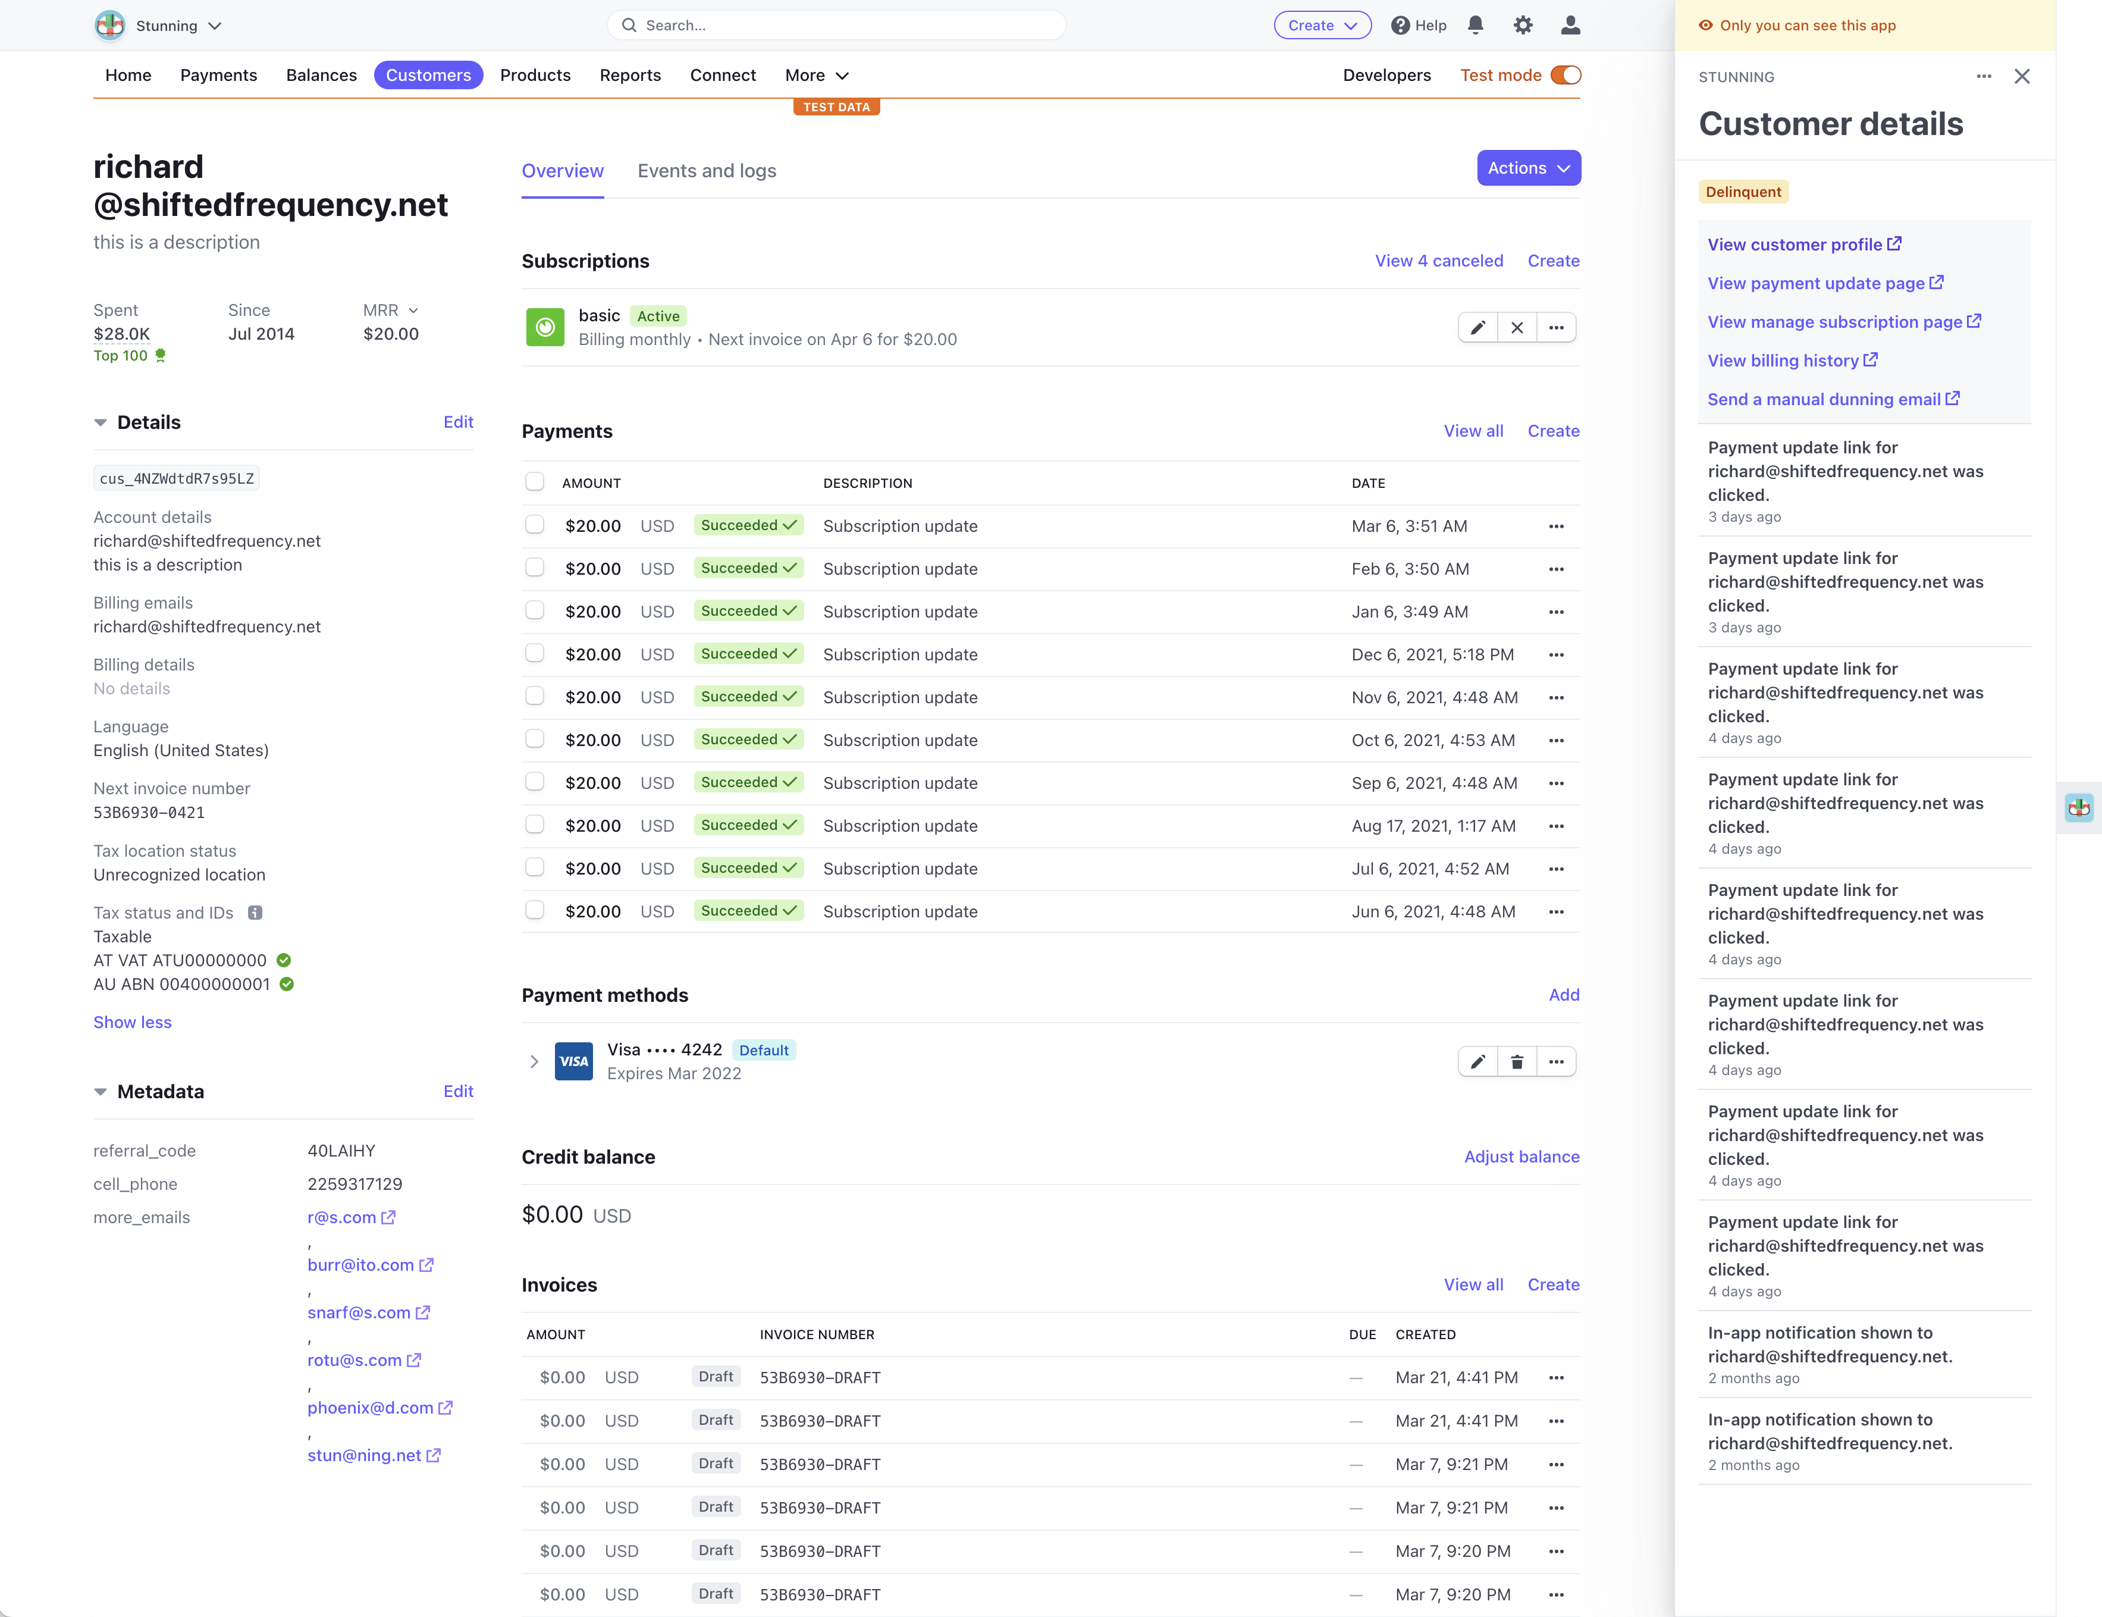The width and height of the screenshot is (2102, 1617).
Task: Open the Actions dropdown button
Action: coord(1527,168)
